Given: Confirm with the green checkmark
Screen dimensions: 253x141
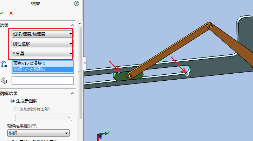Looking at the screenshot, I should [2, 13].
